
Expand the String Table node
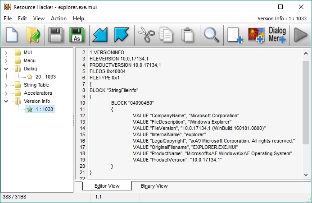pyautogui.click(x=6, y=85)
